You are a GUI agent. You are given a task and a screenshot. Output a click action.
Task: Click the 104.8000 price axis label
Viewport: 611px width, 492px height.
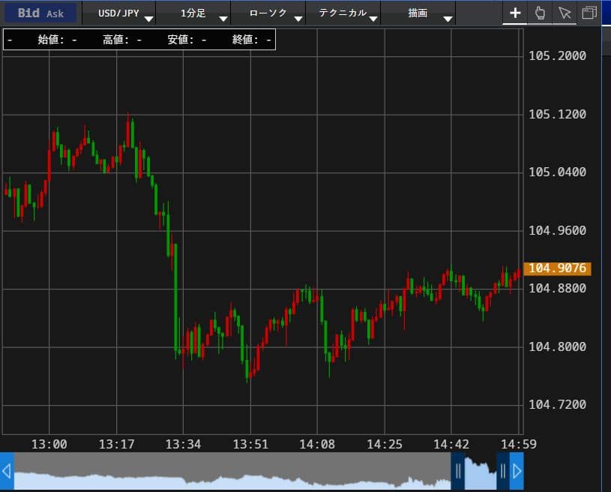click(x=557, y=346)
